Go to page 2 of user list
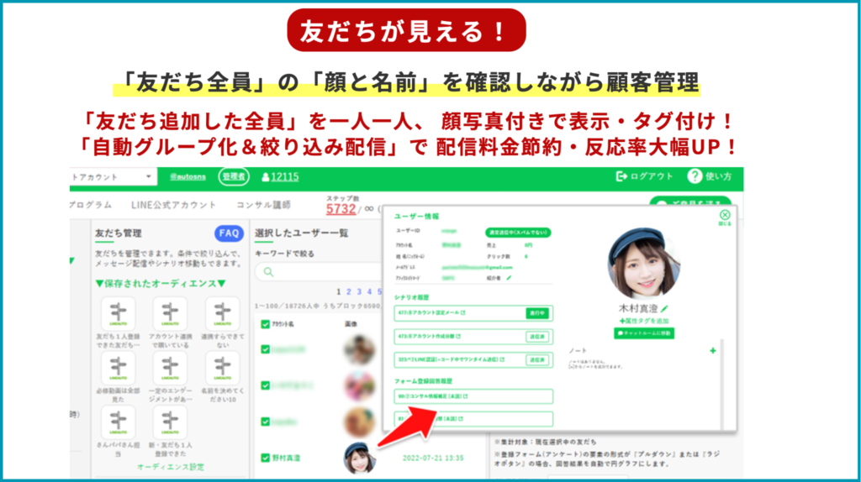861x482 pixels. (349, 291)
